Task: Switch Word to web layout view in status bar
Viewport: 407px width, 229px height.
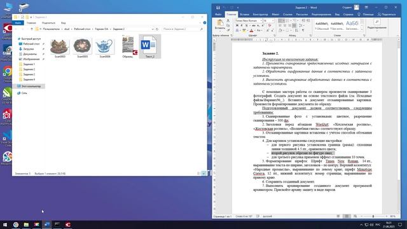Action: click(x=355, y=216)
